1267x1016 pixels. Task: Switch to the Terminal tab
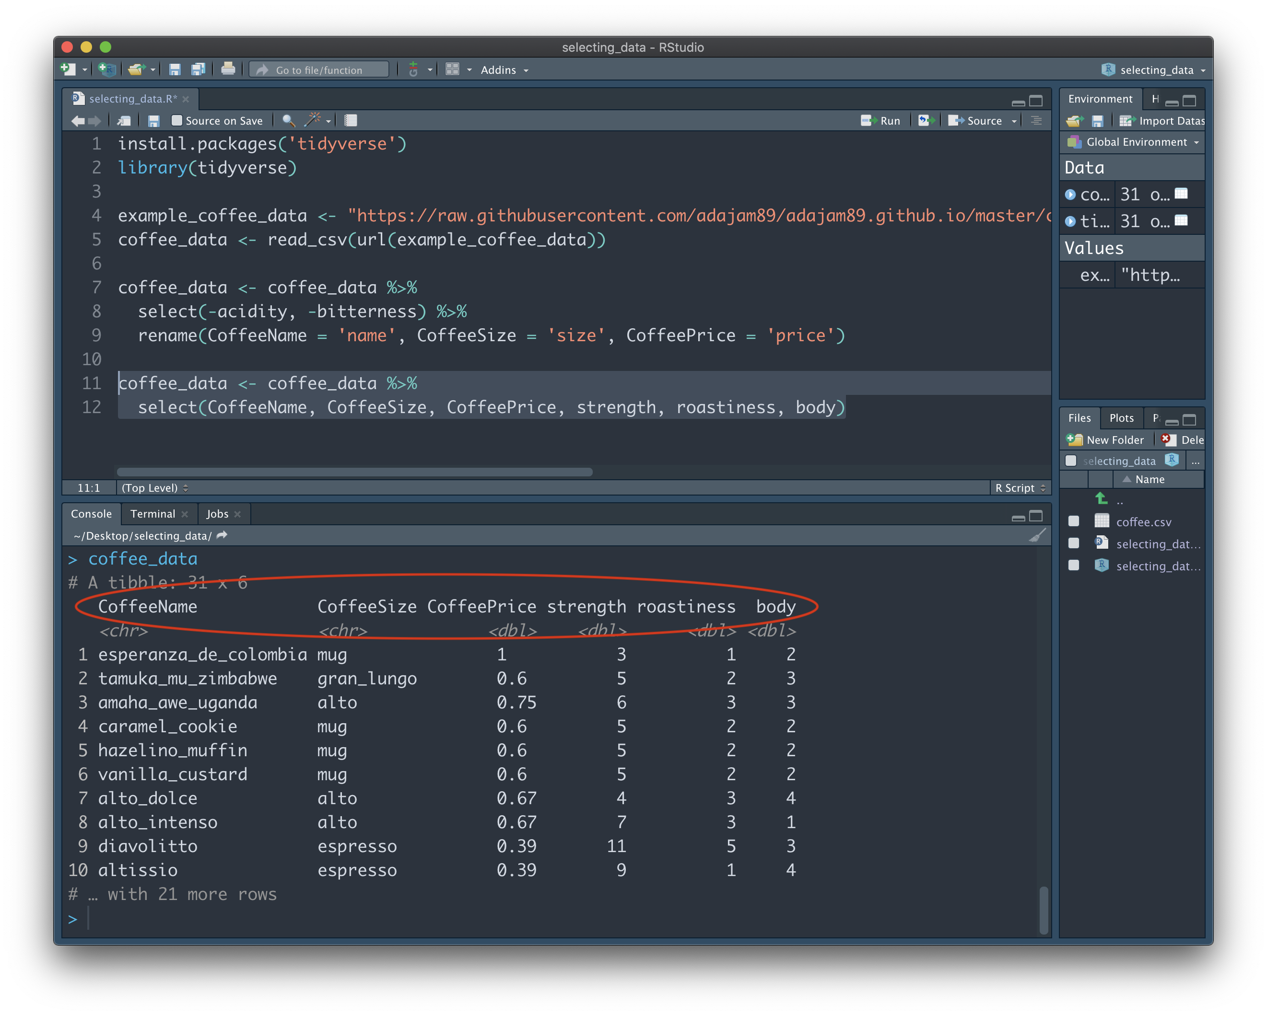(153, 514)
